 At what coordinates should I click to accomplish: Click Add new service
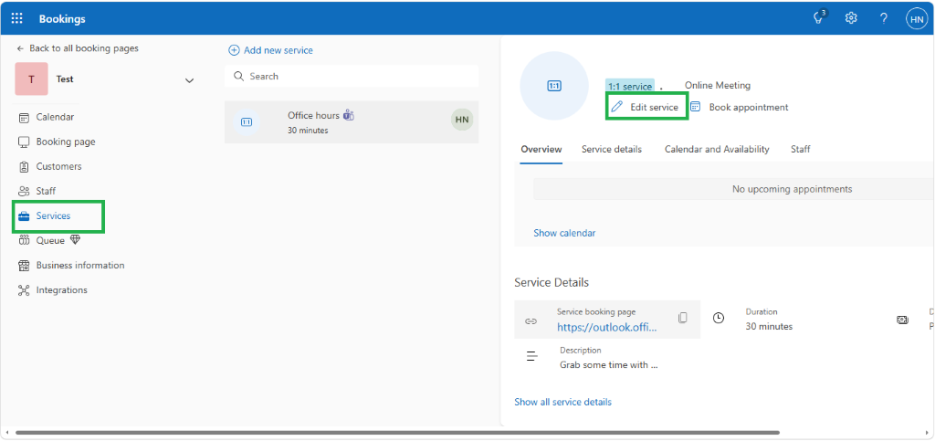point(270,50)
